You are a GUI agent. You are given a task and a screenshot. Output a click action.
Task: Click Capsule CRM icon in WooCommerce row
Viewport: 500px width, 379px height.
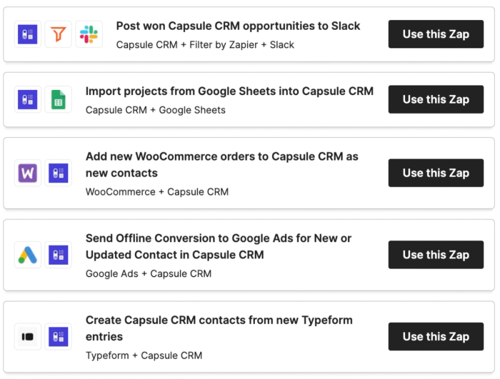(x=59, y=173)
